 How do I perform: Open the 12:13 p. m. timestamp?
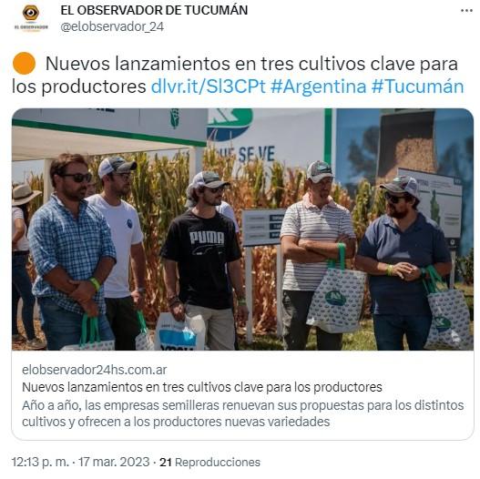[40, 462]
